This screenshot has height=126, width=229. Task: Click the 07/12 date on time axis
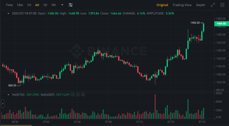[x=140, y=122]
